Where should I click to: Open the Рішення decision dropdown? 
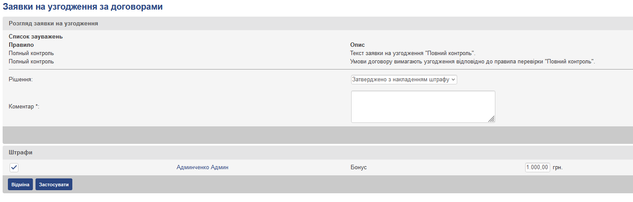click(x=404, y=80)
